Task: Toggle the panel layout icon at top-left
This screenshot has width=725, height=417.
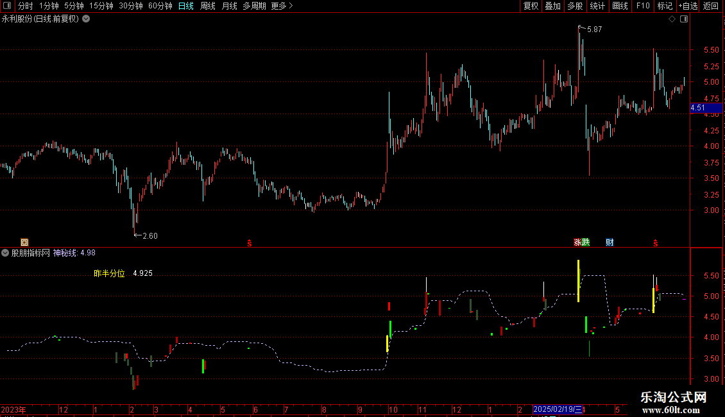Action: pos(7,6)
